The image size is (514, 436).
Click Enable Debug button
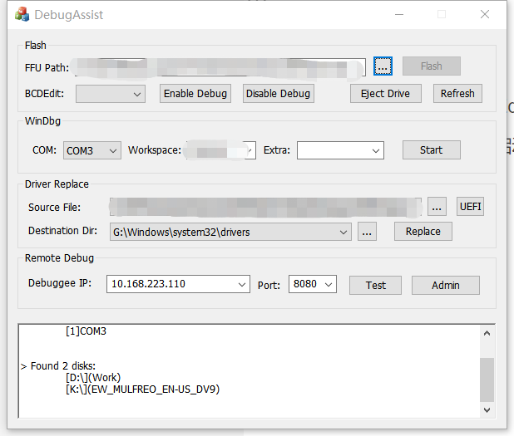click(x=195, y=94)
